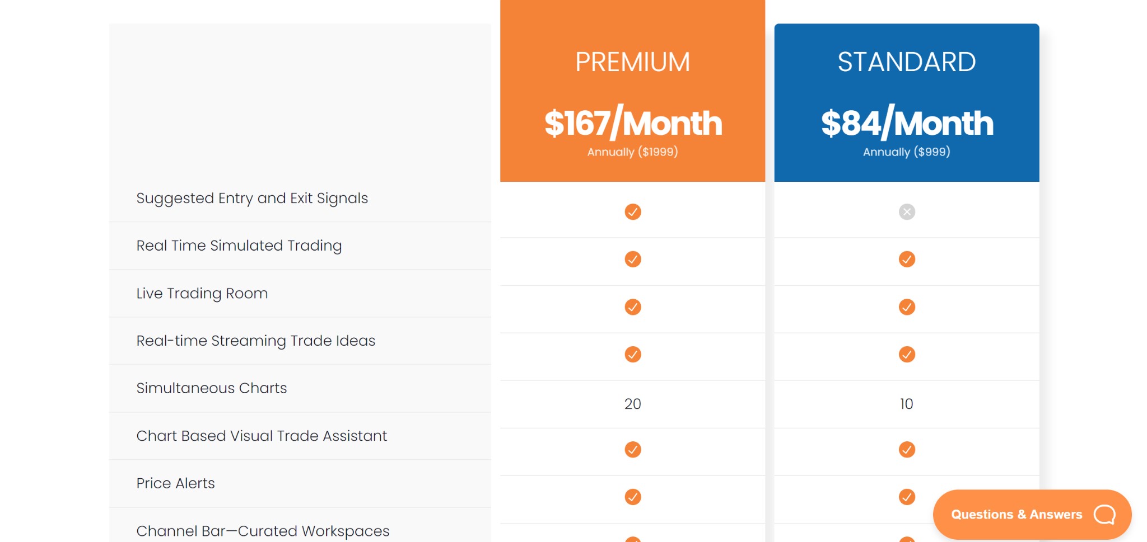Click the Simultaneous Charts feature label
The height and width of the screenshot is (542, 1147).
[x=212, y=388]
